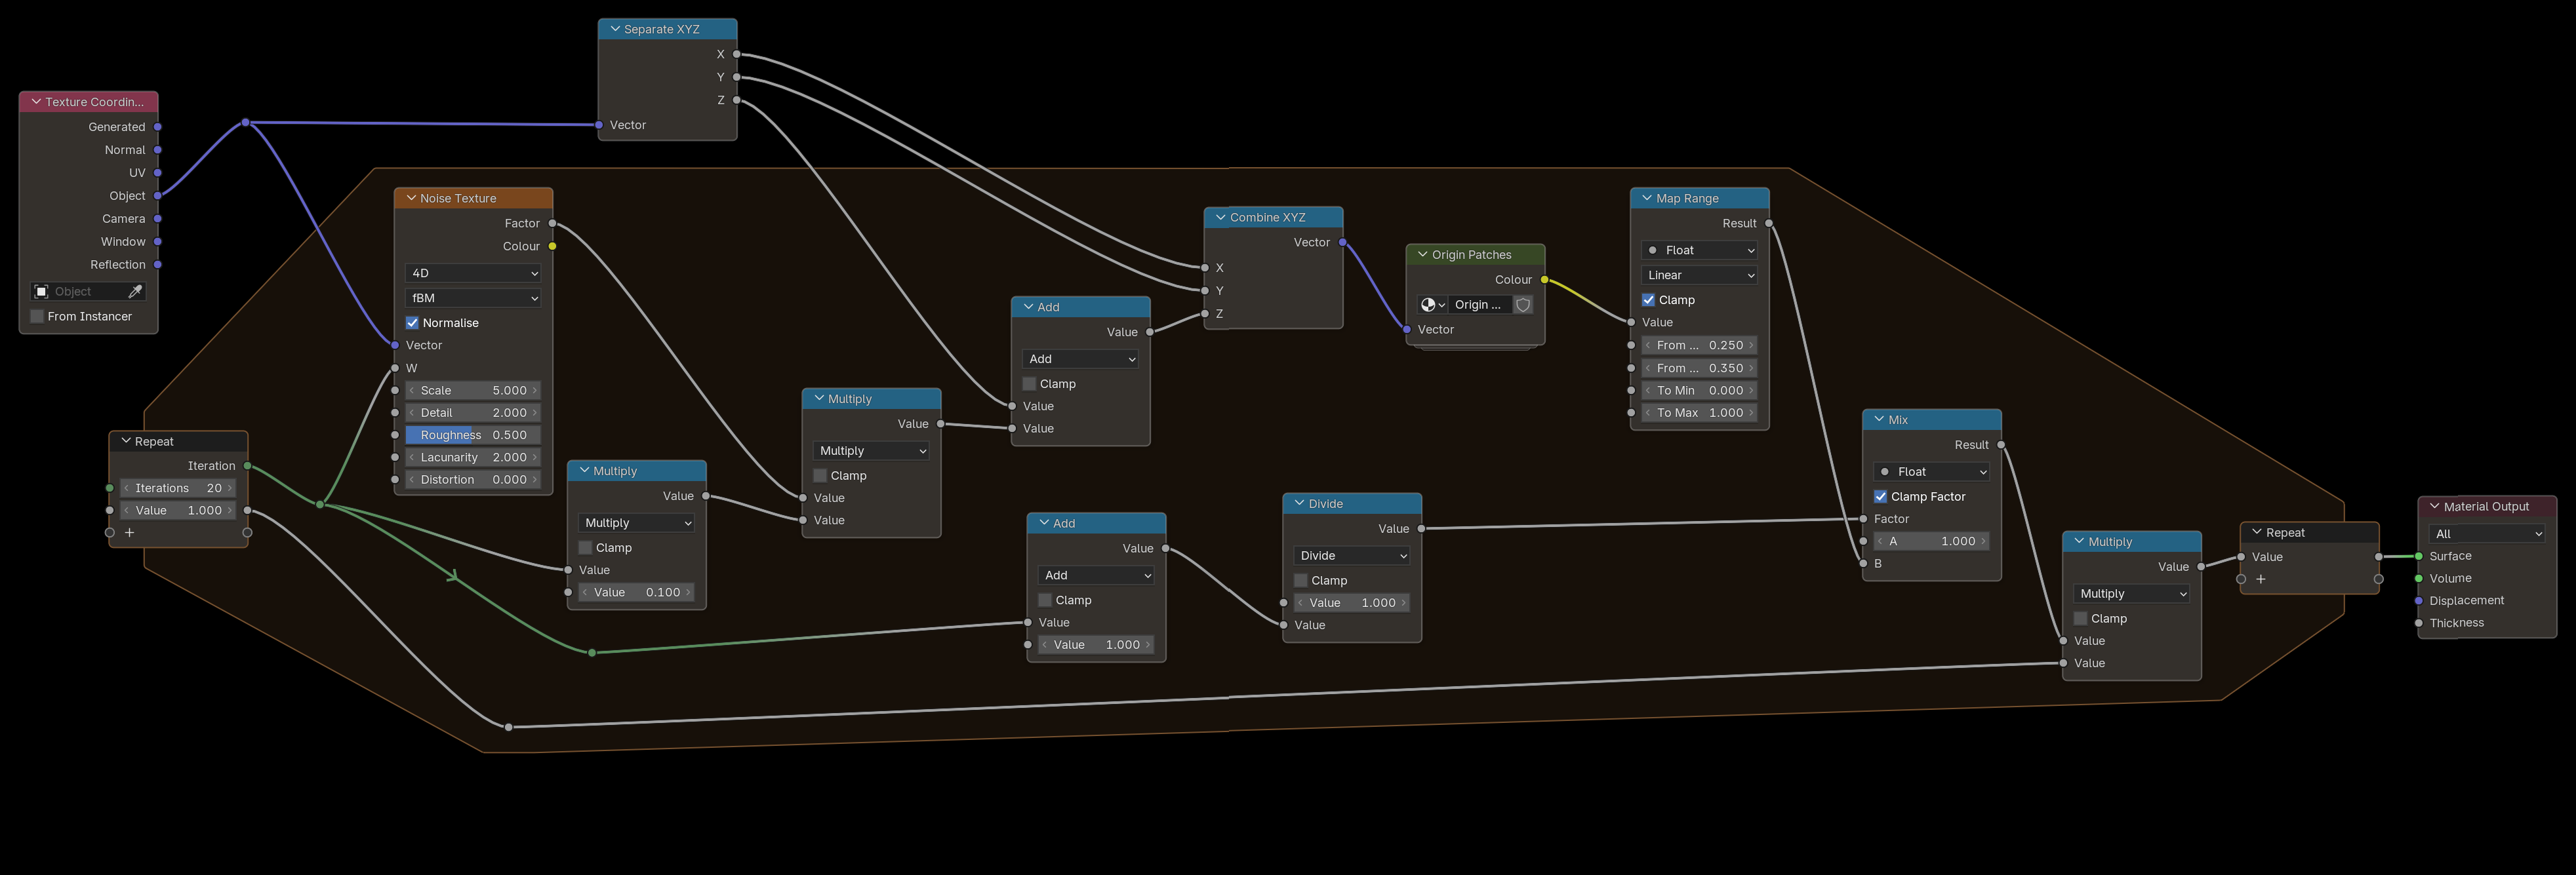Click the UV output socket of Texture Coordinate
The image size is (2576, 875).
pyautogui.click(x=158, y=173)
